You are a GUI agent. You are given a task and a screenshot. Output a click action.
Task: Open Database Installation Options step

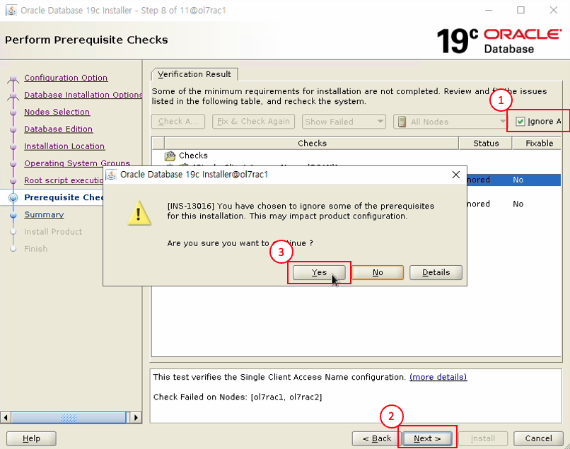(x=83, y=95)
